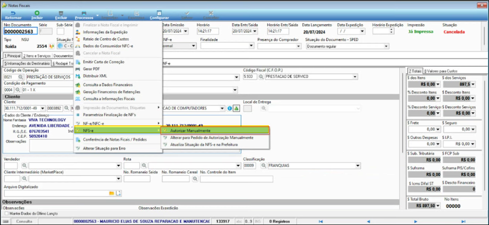Go to next record navigation arrow

[x=416, y=221]
